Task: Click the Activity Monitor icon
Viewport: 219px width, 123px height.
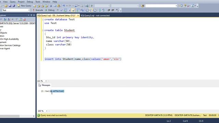Action: [x=87, y=6]
